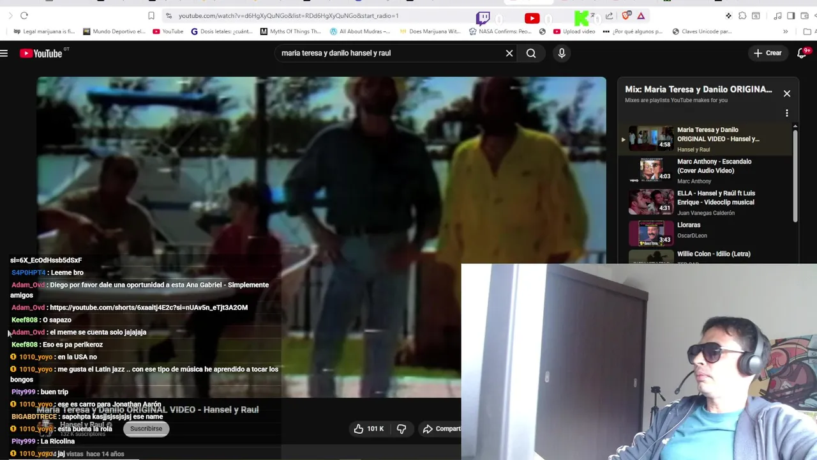Play 'ELLA - Hansel y Raúl ft Luis Enrique'
This screenshot has width=817, height=460.
(x=705, y=202)
